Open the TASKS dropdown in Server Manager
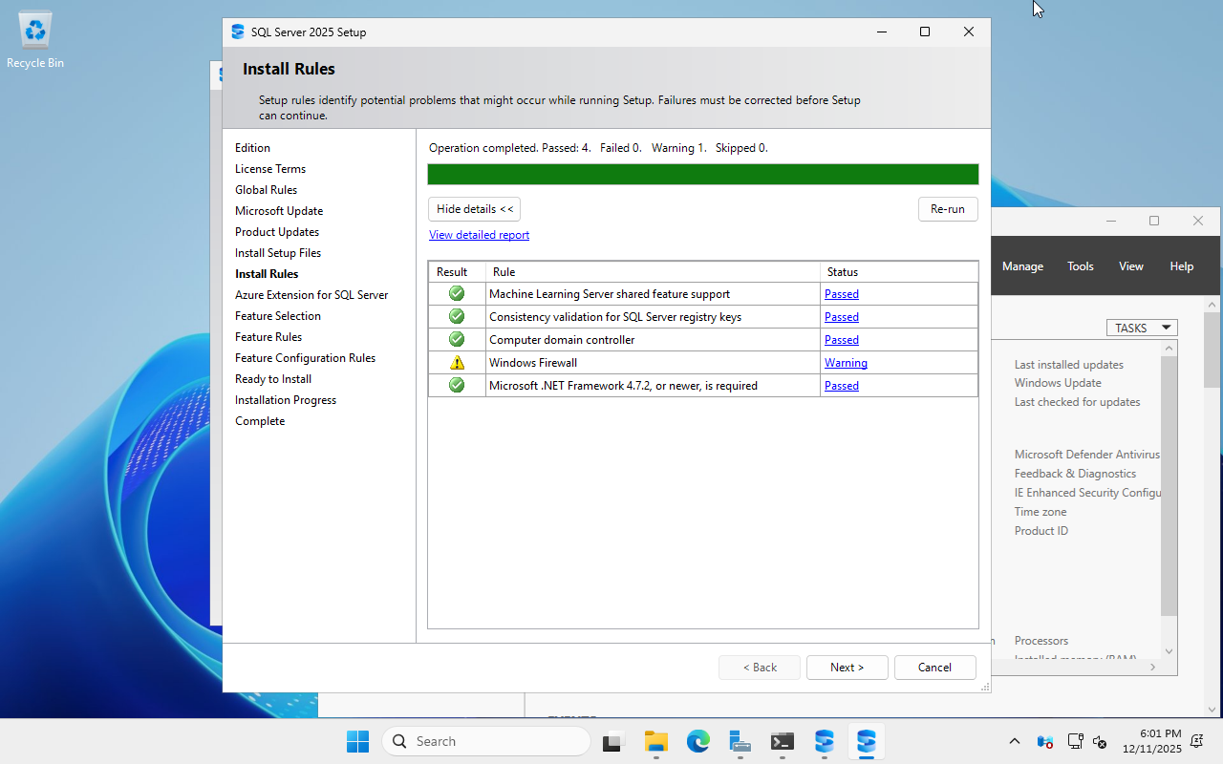Screen dimensions: 1223x764 (1142, 328)
